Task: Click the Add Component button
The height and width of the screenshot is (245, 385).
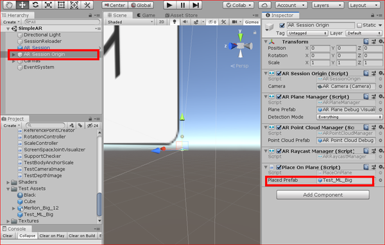Action: tap(323, 195)
